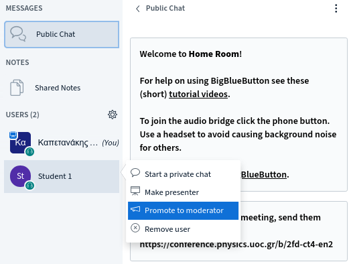Open the manage users gear icon
The height and width of the screenshot is (264, 349).
pyautogui.click(x=113, y=115)
